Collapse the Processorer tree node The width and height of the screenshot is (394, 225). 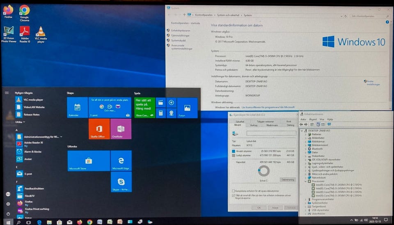[306, 181]
